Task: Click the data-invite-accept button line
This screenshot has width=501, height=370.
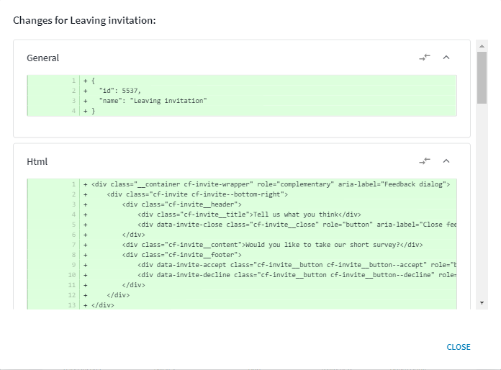Action: coord(242,265)
